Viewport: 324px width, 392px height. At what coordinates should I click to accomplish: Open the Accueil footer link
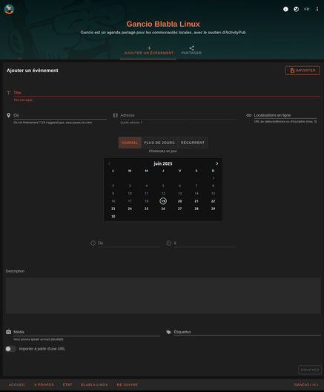17,385
